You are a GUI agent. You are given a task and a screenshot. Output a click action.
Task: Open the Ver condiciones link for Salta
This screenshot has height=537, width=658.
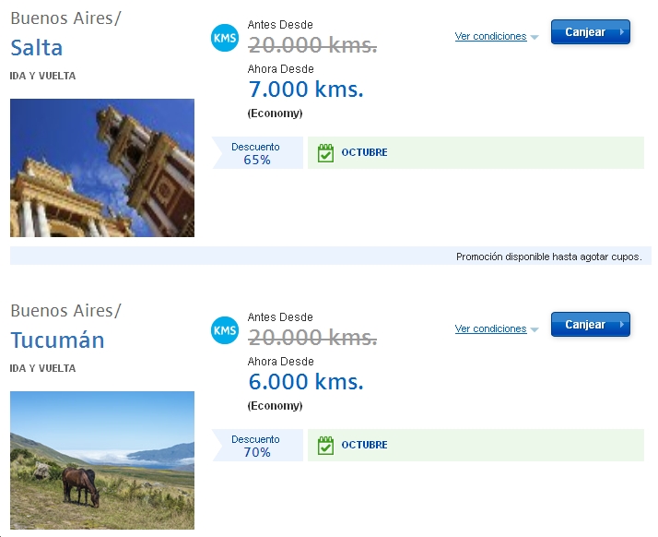coord(490,37)
